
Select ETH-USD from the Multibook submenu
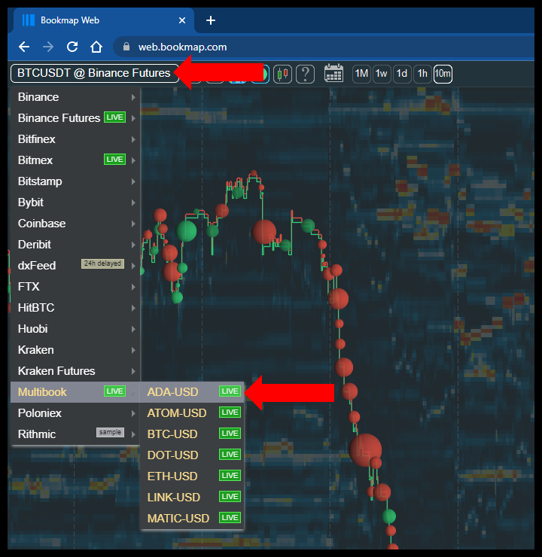(x=192, y=476)
